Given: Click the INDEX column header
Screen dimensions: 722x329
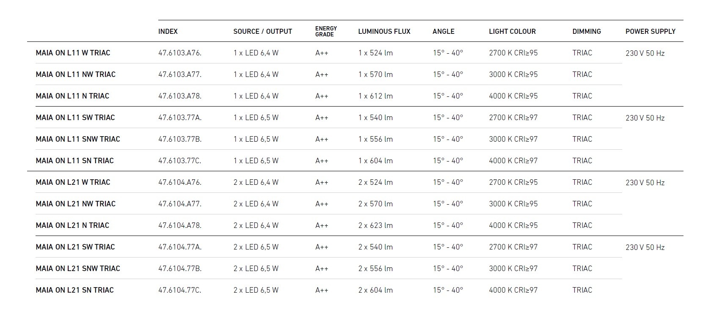Looking at the screenshot, I should coord(168,31).
